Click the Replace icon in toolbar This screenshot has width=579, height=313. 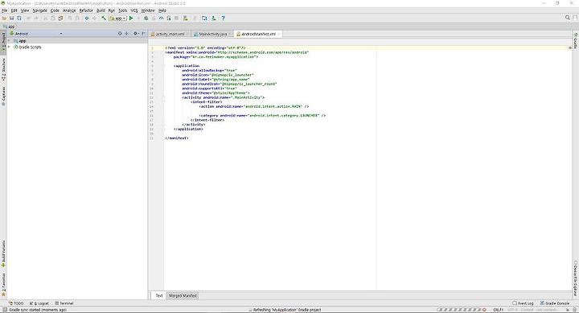77,18
